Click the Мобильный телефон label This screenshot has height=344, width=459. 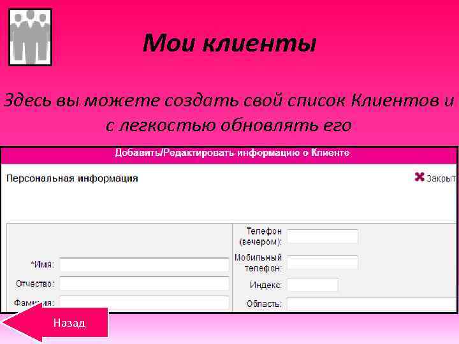(258, 262)
